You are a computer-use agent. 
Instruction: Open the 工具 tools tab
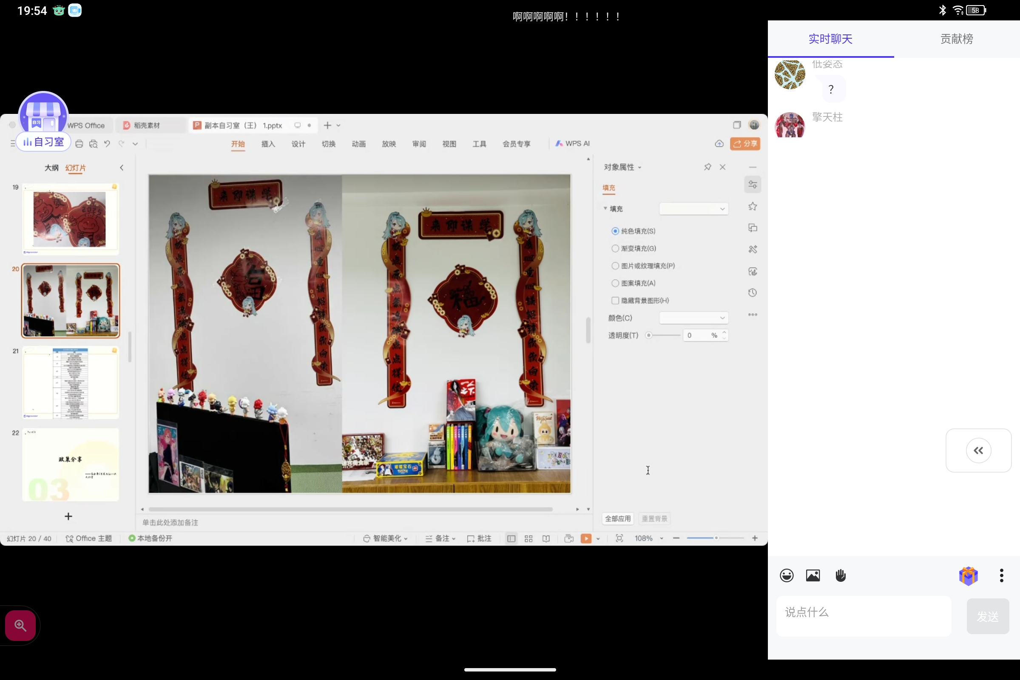click(479, 144)
